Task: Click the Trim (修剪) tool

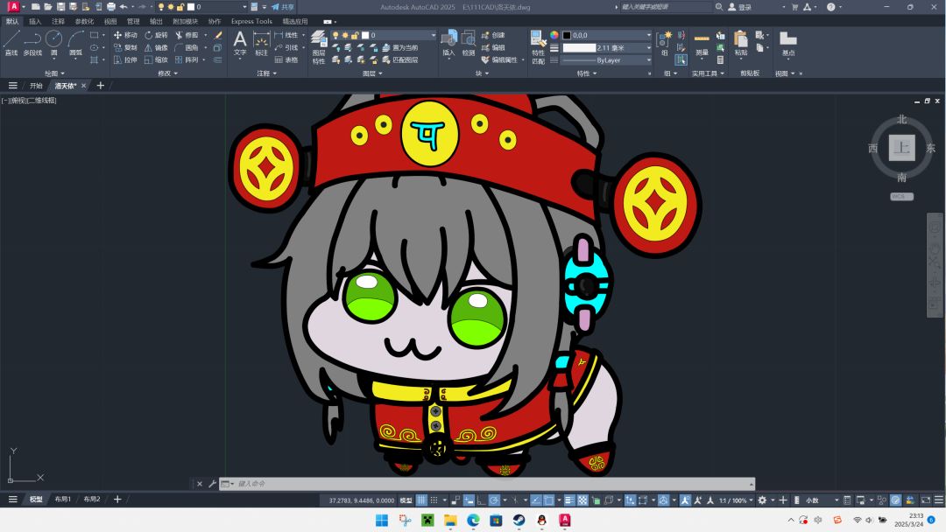Action: (187, 35)
